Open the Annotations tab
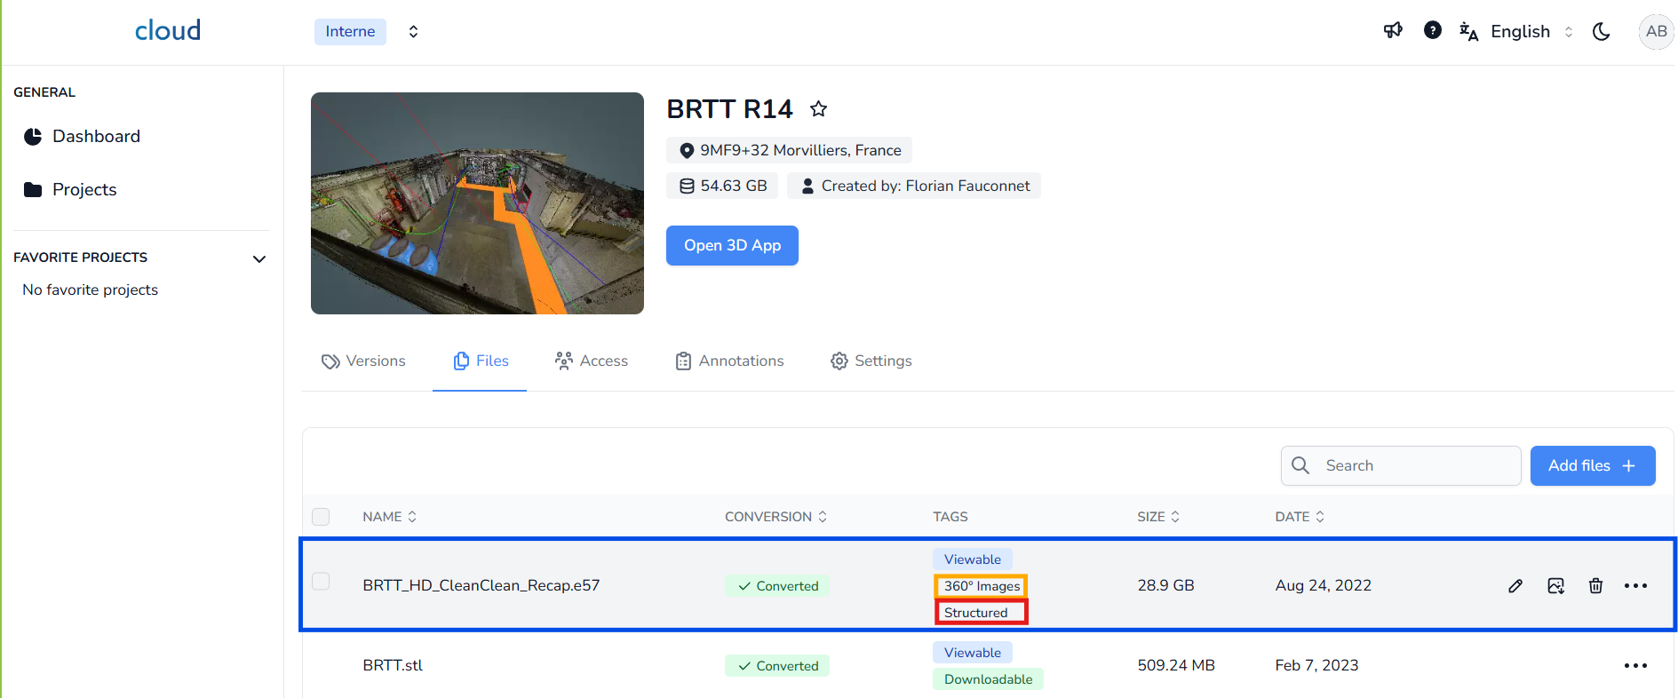 click(x=730, y=361)
